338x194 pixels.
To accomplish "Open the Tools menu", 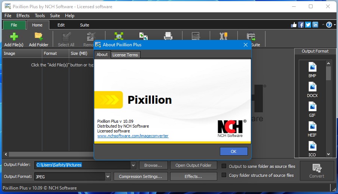I will [x=40, y=16].
